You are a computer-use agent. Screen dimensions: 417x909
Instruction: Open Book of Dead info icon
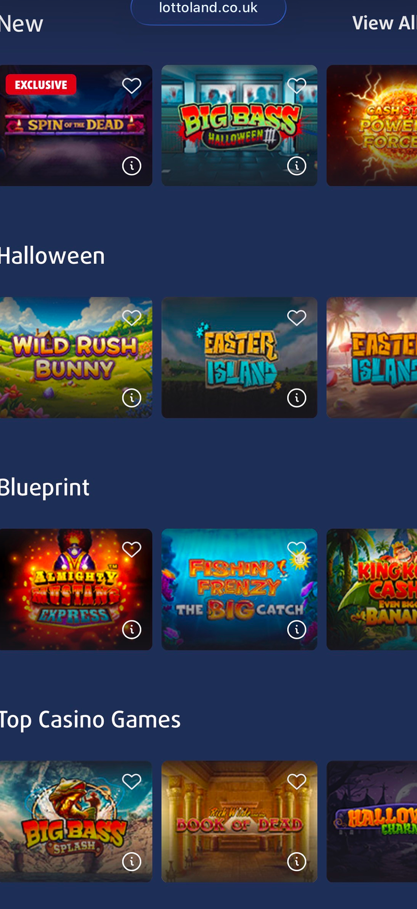pyautogui.click(x=297, y=861)
